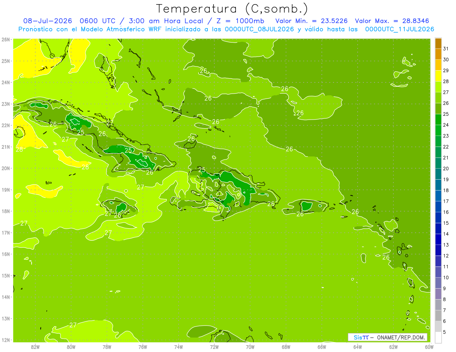
Task: Click the latitude axis label "26N"
Action: point(6,39)
